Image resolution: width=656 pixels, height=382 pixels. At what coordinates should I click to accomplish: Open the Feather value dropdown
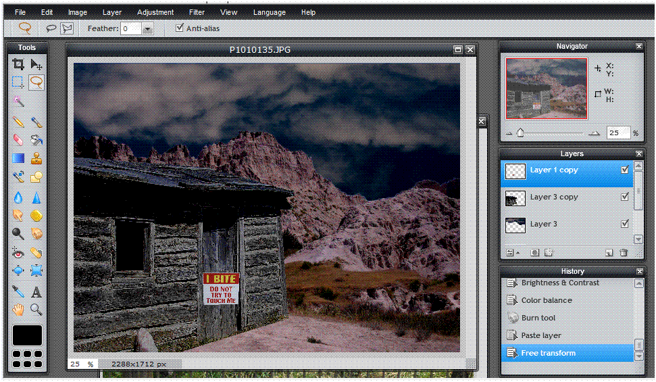(147, 29)
